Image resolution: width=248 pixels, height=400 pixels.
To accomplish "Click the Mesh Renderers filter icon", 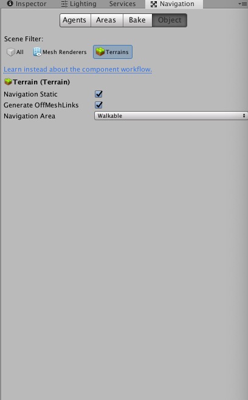I will (x=37, y=52).
